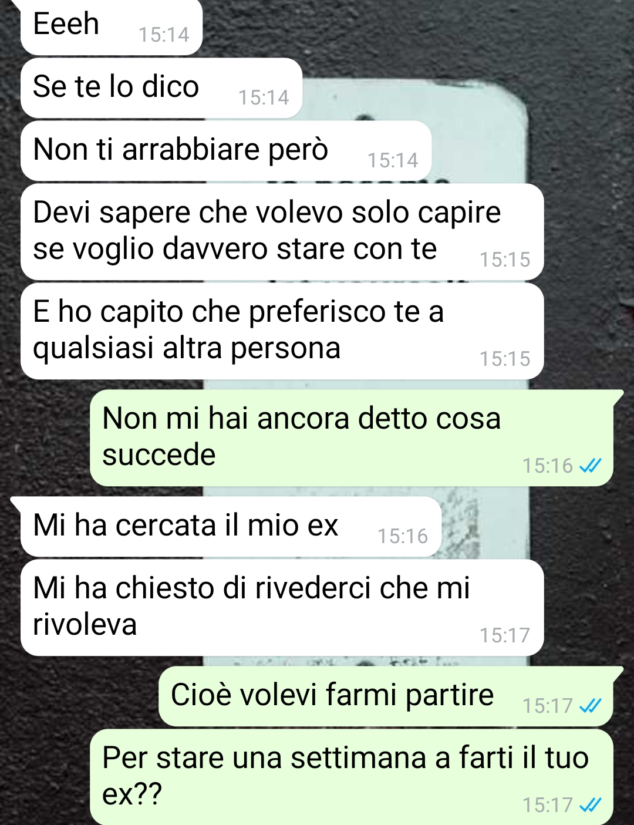The width and height of the screenshot is (634, 825).
Task: Select sent message 'Non mi hai ancora detto cosa succede'
Action: click(352, 437)
